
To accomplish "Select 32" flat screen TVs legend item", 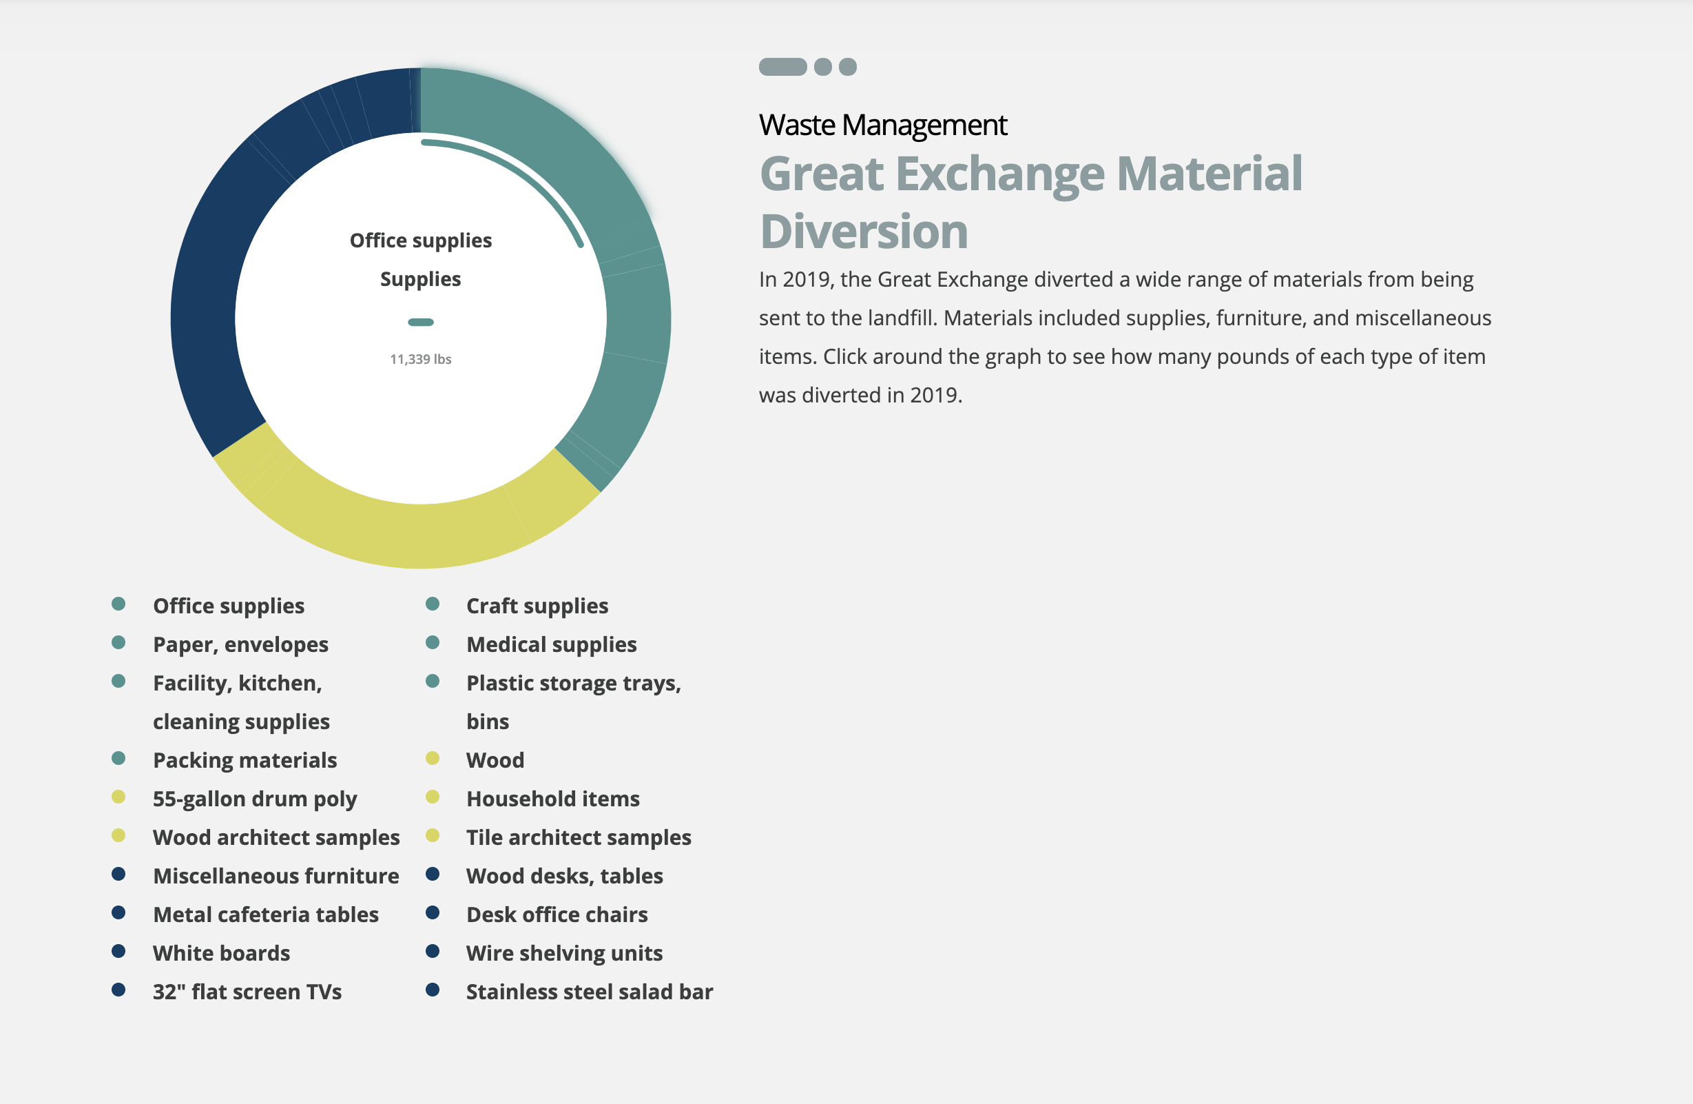I will [247, 992].
